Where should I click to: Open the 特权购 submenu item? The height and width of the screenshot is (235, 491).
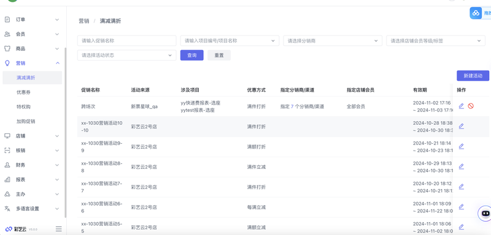click(x=23, y=106)
